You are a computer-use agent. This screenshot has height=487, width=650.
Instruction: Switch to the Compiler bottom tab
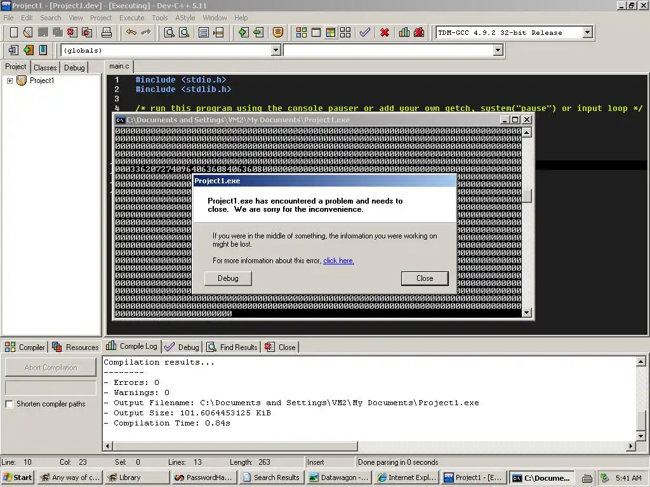25,347
